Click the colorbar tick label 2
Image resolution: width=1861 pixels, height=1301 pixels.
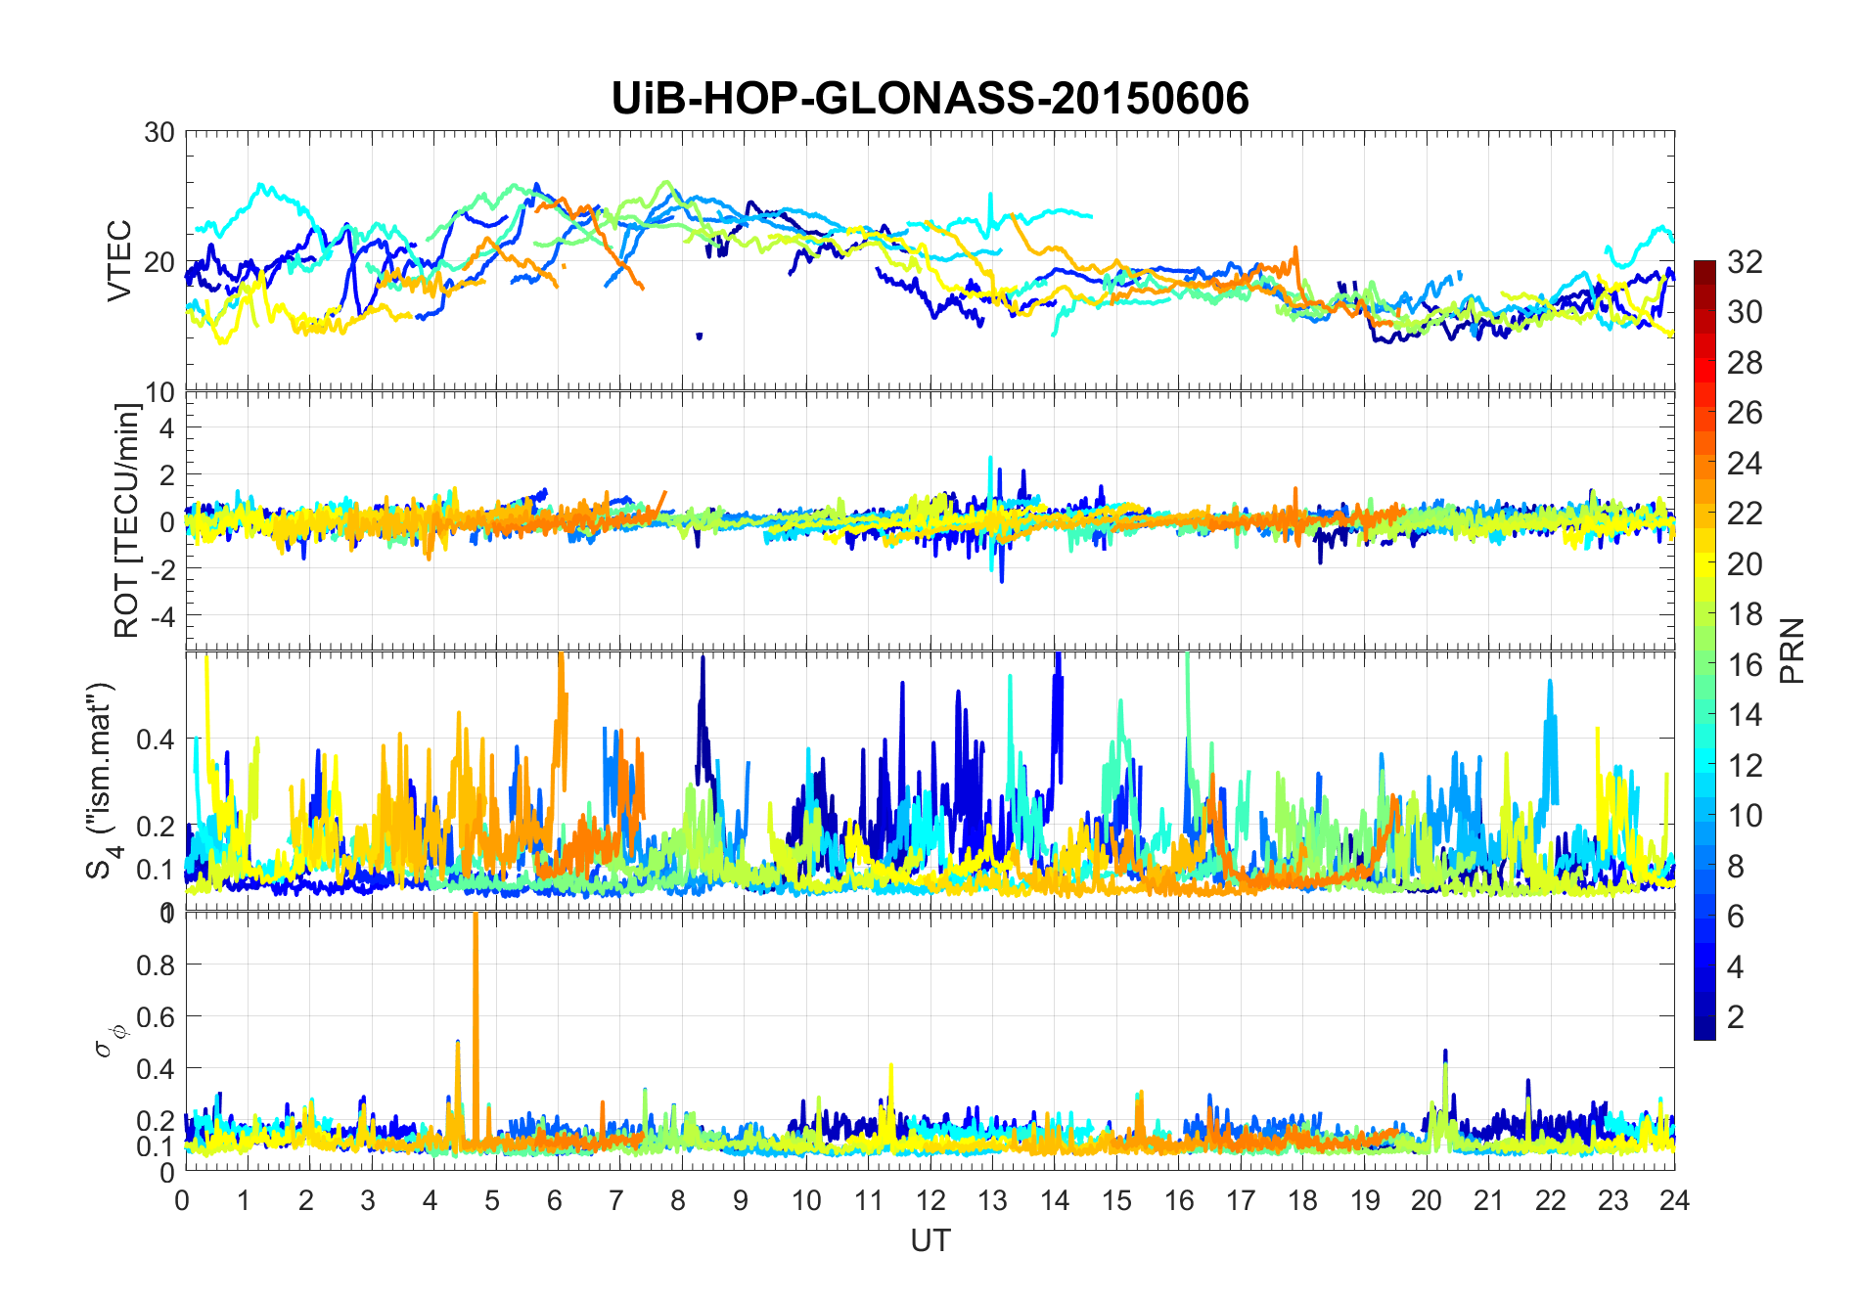pos(1736,1016)
